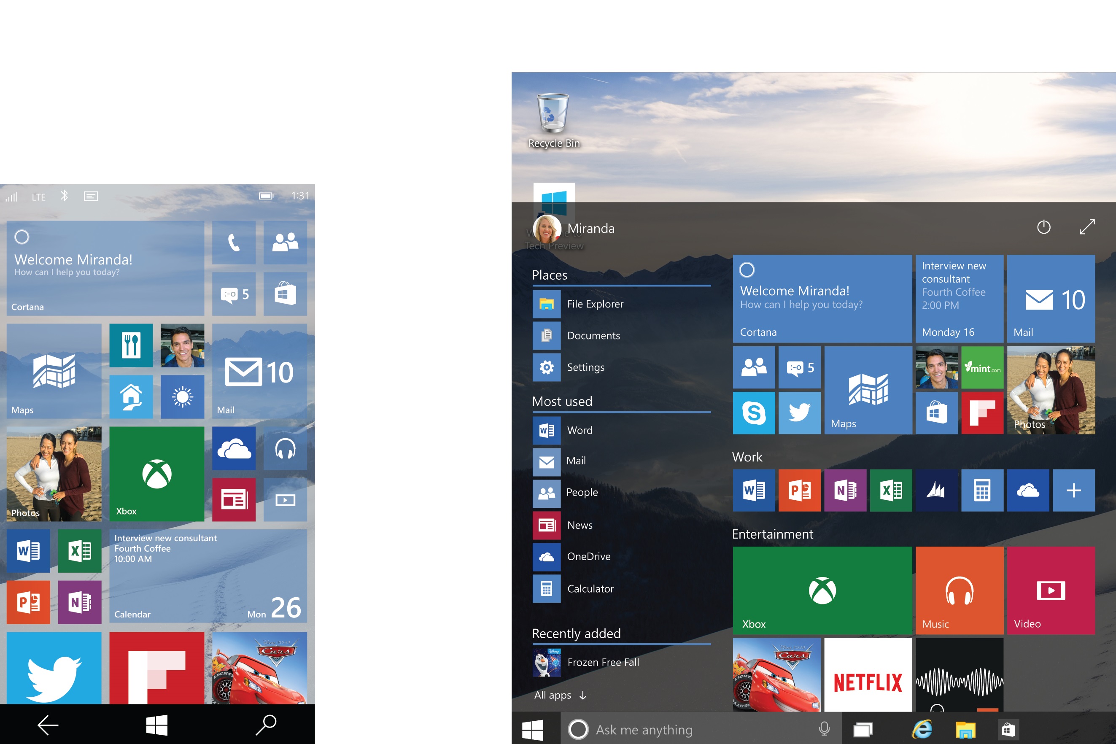The height and width of the screenshot is (744, 1116).
Task: Launch the desktop Xbox tile
Action: (x=822, y=590)
